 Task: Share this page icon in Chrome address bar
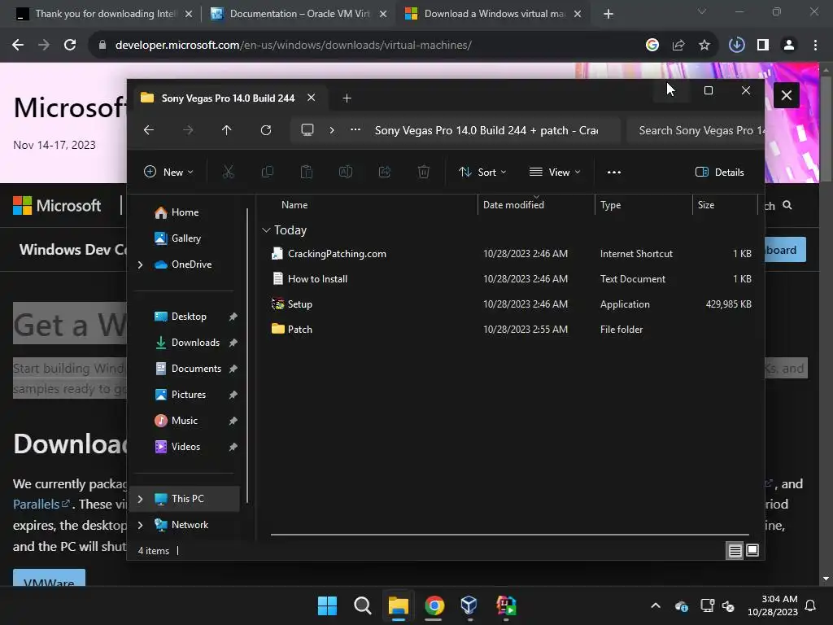point(678,46)
